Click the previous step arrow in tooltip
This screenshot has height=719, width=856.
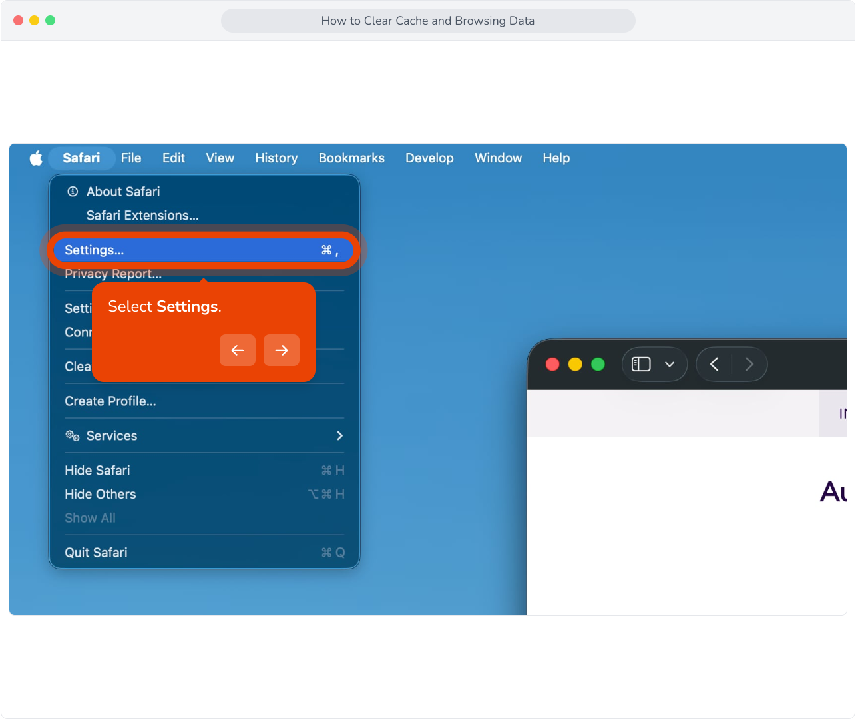[238, 350]
